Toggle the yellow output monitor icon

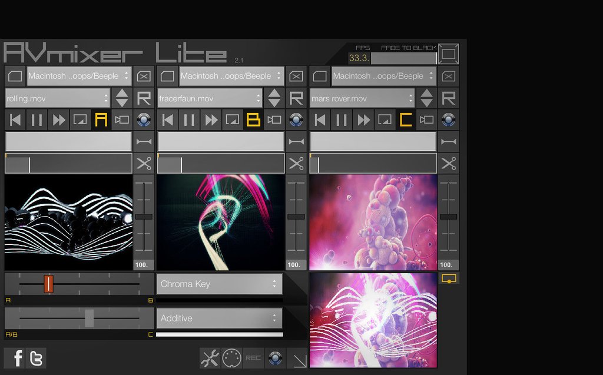point(449,278)
